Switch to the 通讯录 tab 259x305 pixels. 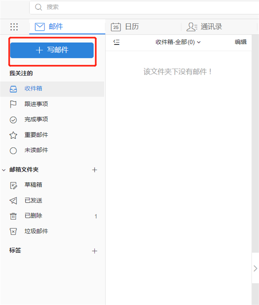(x=219, y=27)
